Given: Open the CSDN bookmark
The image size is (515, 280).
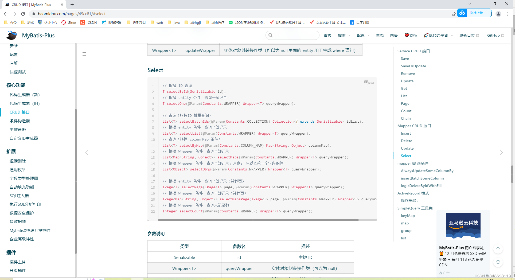Looking at the screenshot, I should (x=89, y=22).
